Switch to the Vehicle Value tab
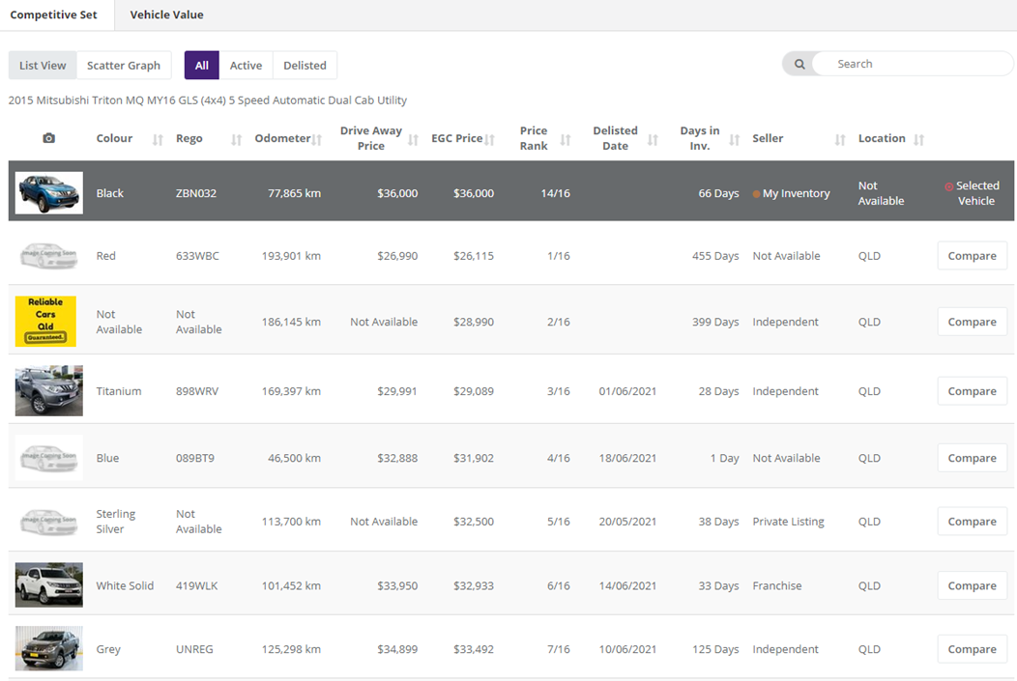 tap(166, 14)
